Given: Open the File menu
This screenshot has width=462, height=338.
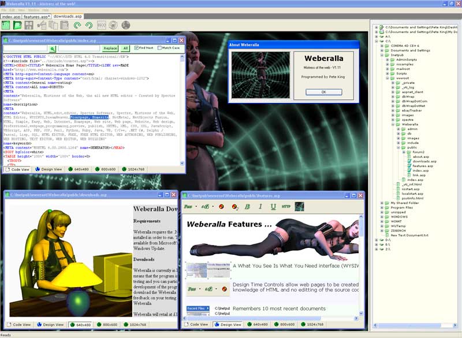Looking at the screenshot, I should point(4,10).
